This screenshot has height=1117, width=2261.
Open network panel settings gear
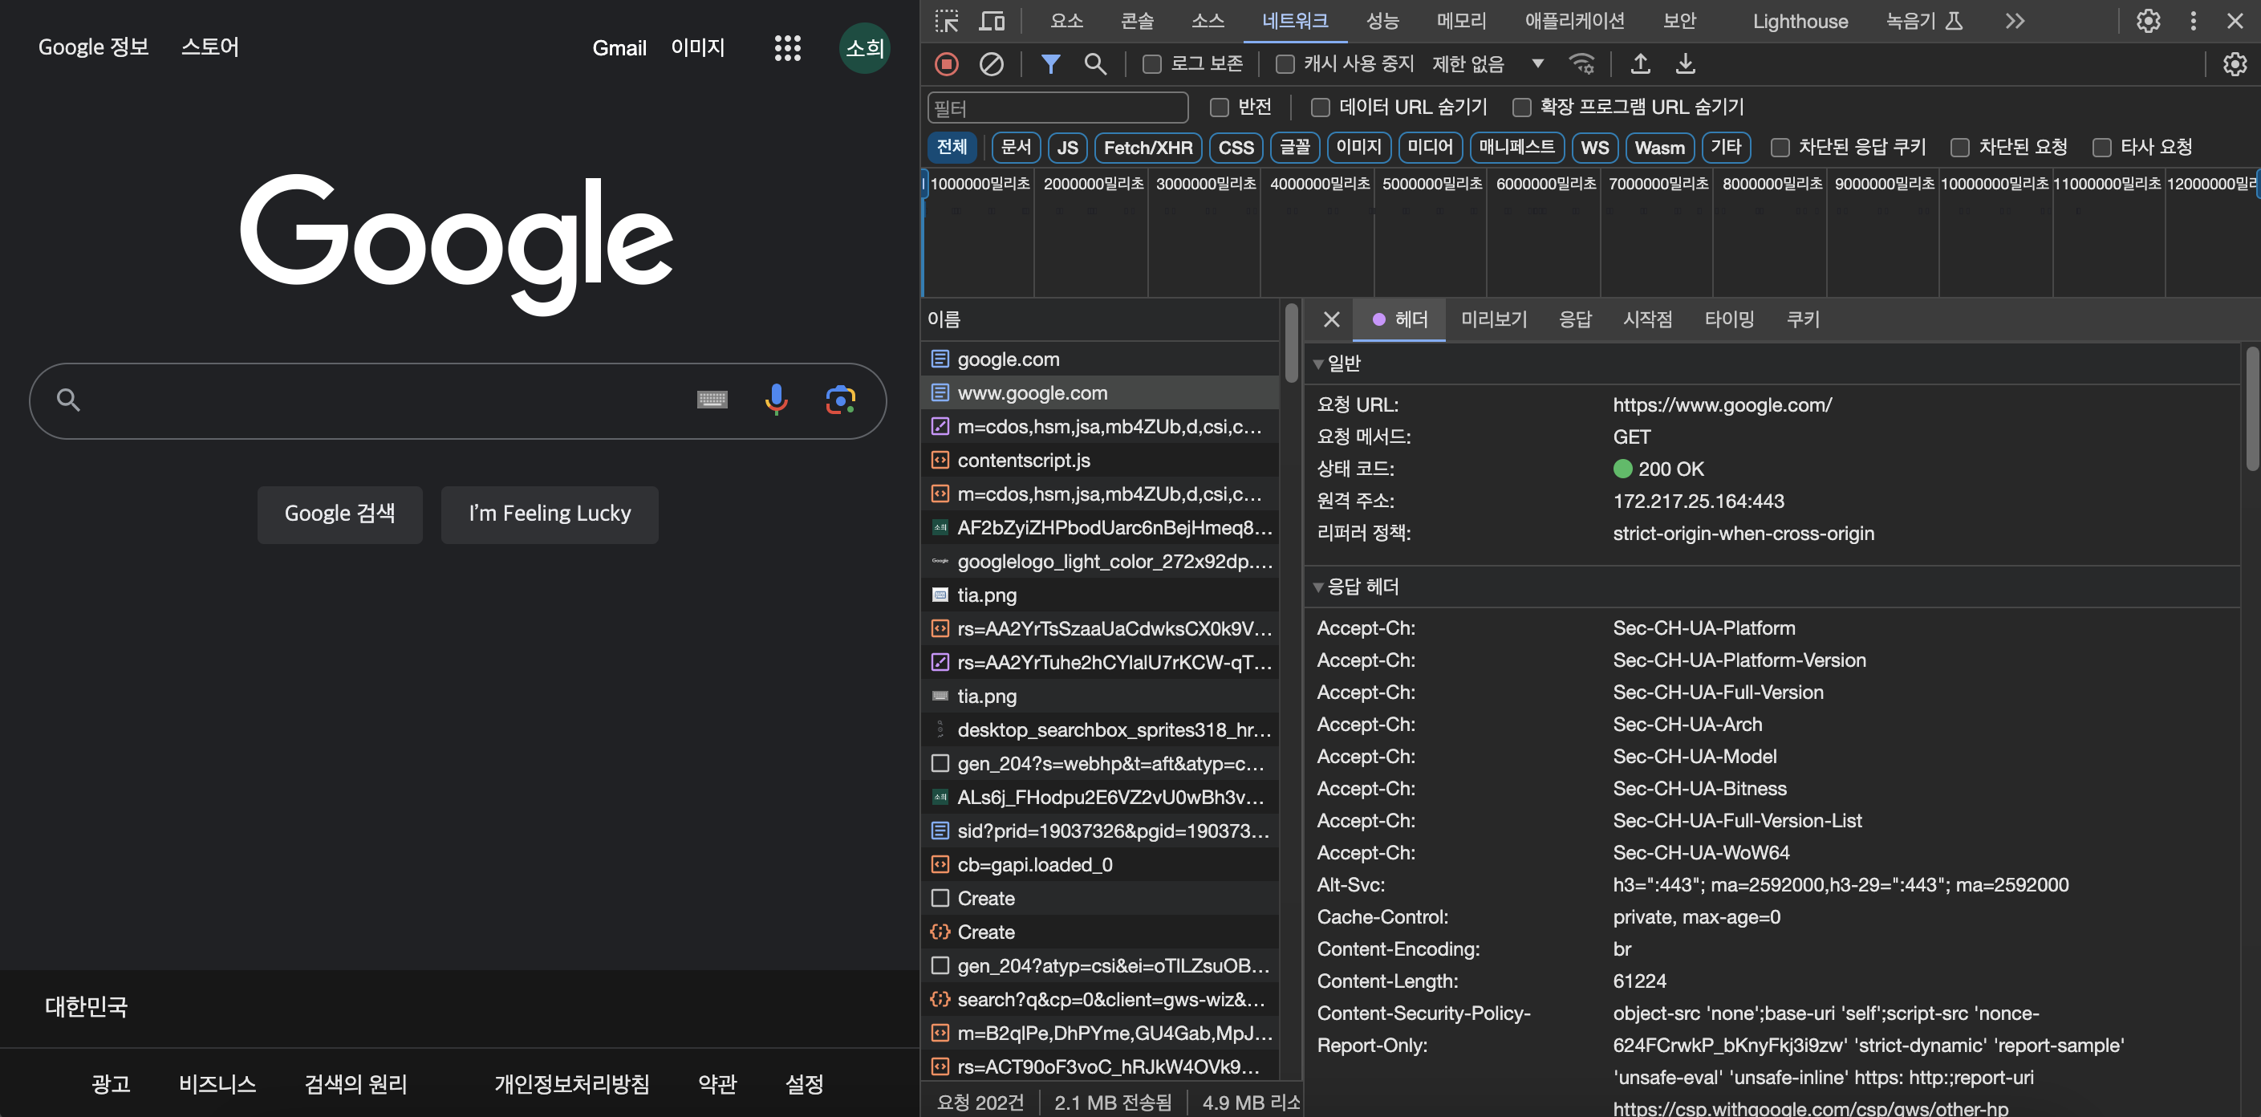[2234, 64]
